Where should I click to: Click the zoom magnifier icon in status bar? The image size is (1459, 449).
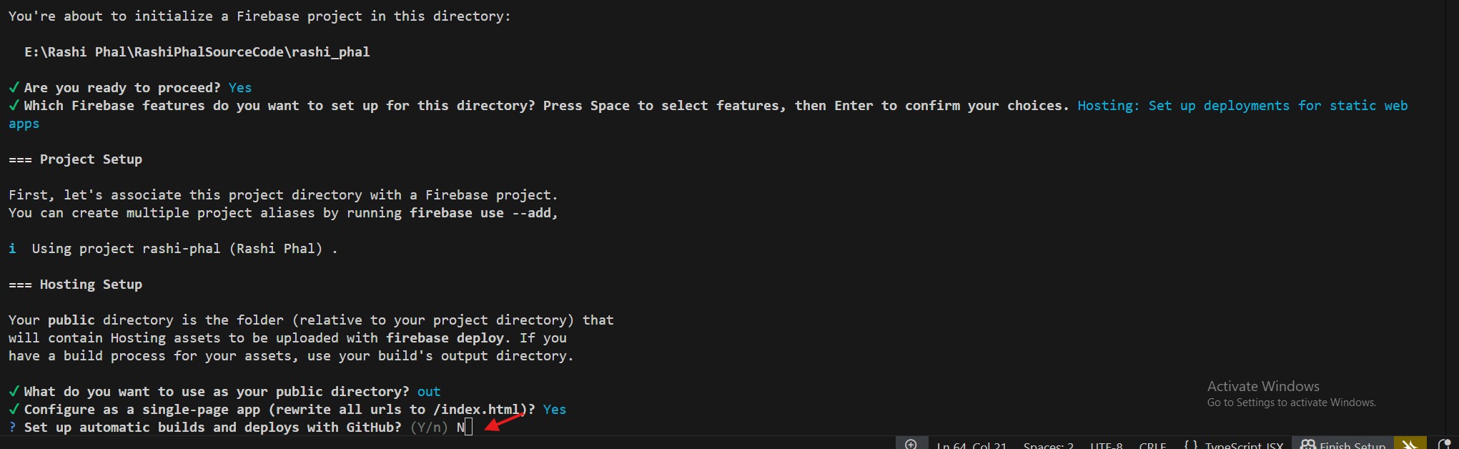coord(911,444)
